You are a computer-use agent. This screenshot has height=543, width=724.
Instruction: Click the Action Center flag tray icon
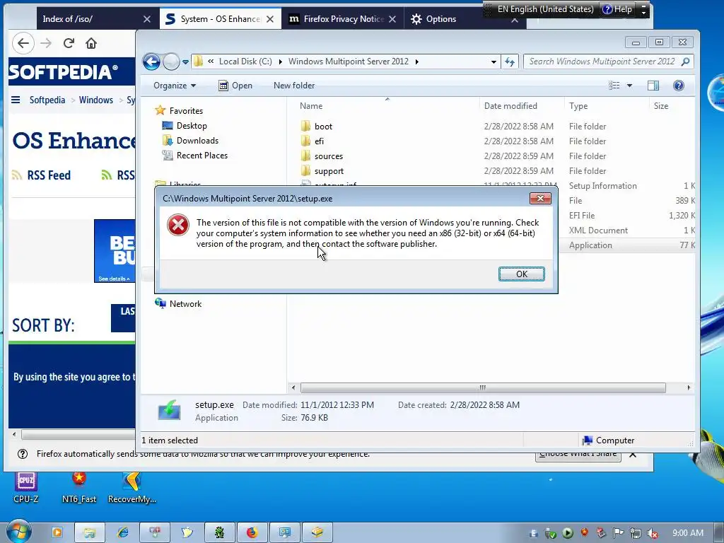click(618, 533)
